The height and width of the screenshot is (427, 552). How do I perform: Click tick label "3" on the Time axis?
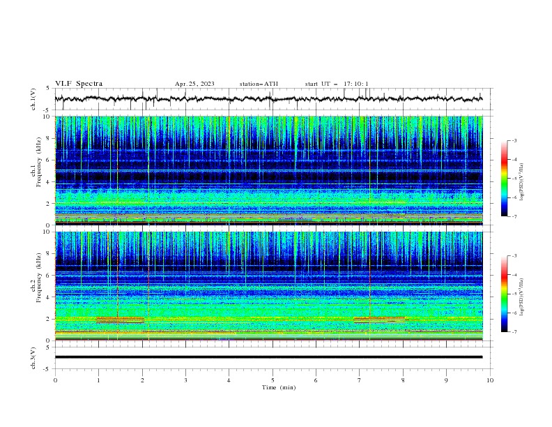tap(185, 380)
